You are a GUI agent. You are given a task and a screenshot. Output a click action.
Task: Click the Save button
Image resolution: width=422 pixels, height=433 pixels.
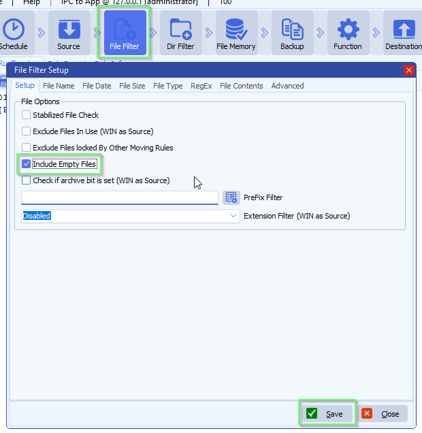click(327, 414)
